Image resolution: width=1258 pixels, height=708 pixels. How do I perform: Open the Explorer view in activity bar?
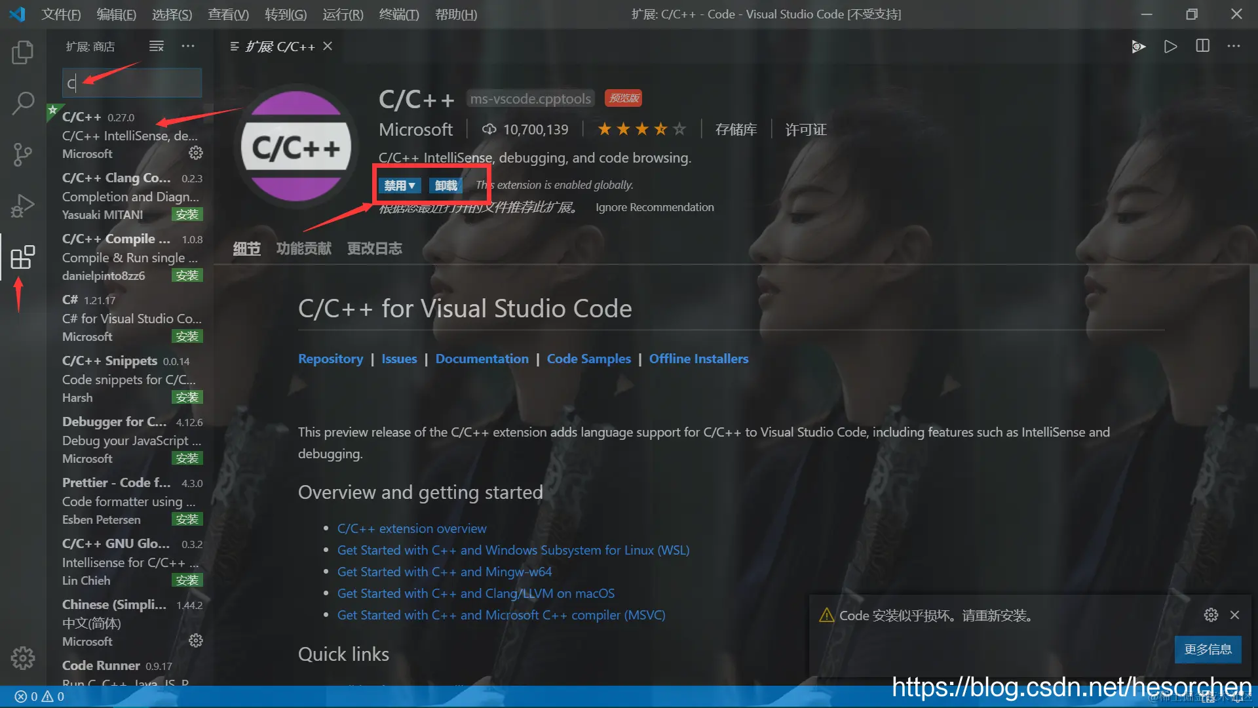click(22, 52)
